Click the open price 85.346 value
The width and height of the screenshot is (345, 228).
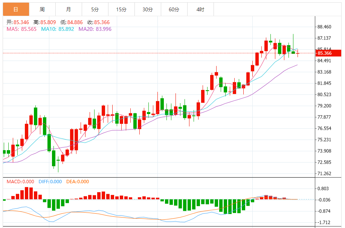coord(21,22)
